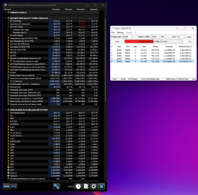Image resolution: width=198 pixels, height=195 pixels.
Task: Reset the sensor timer with the clock icon
Action: coord(78,186)
